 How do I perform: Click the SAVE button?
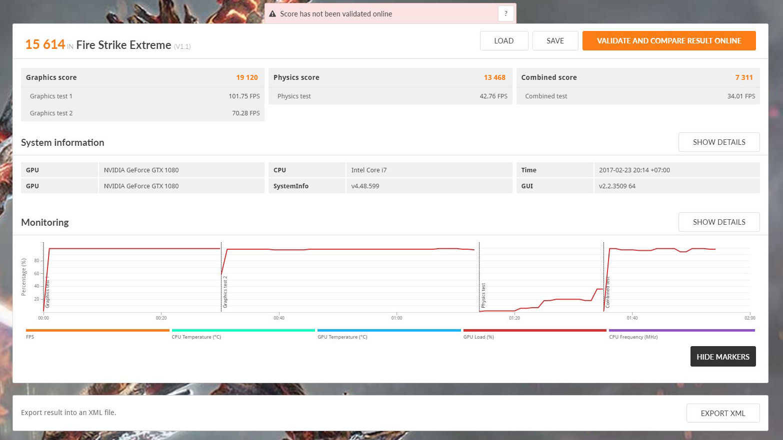(555, 41)
